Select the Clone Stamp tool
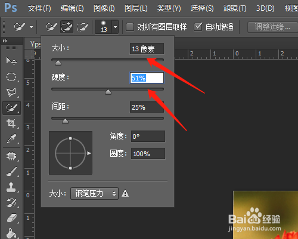Viewport: 298px width, 239px height. 11,187
